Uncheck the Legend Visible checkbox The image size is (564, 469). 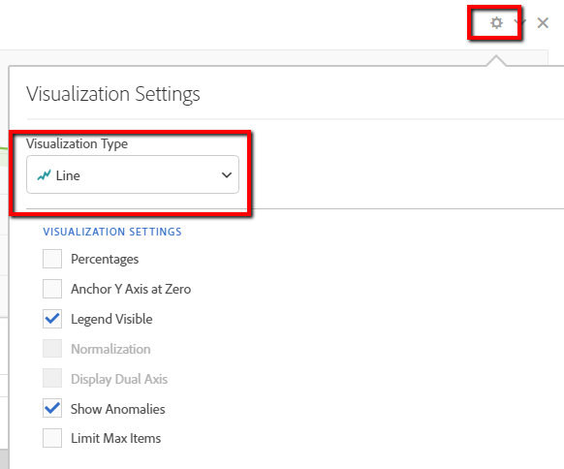pos(52,319)
